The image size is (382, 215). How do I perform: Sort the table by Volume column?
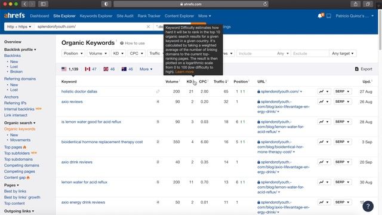[172, 82]
